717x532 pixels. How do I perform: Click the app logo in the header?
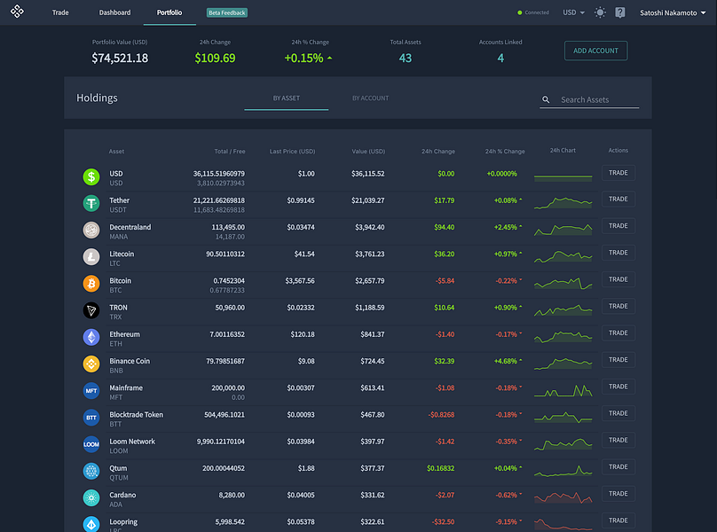[17, 11]
